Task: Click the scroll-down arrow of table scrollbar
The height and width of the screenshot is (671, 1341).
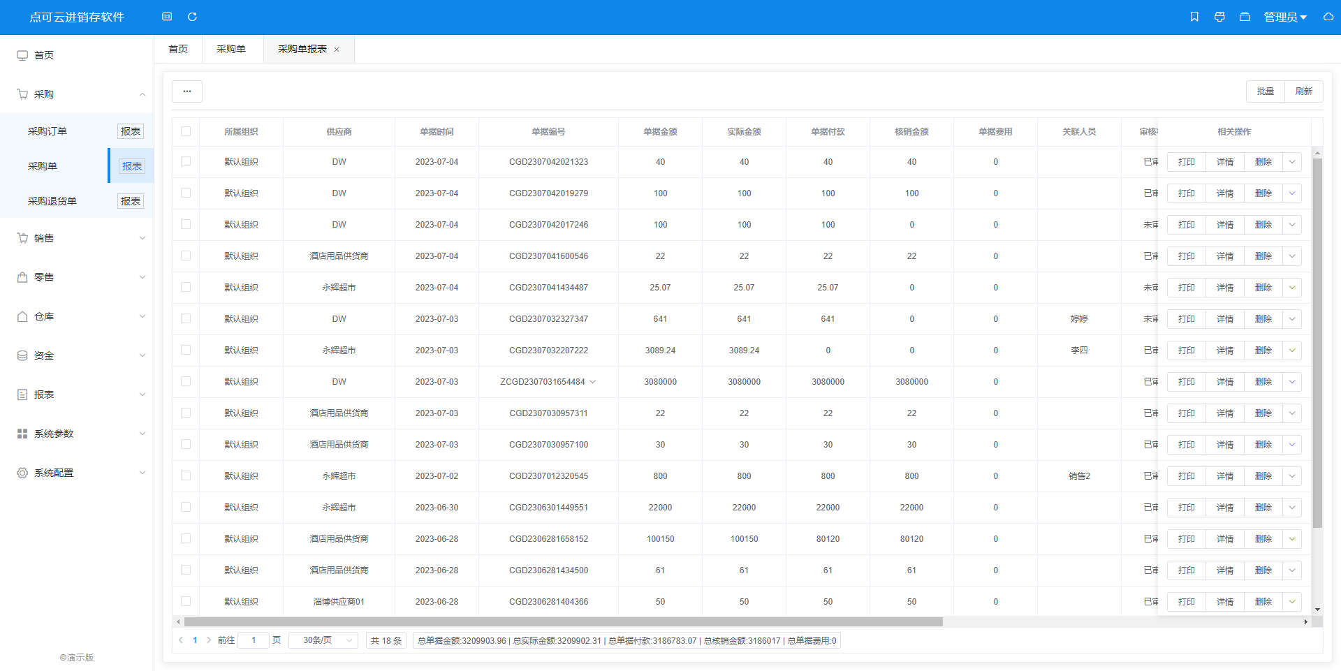Action: 1317,610
